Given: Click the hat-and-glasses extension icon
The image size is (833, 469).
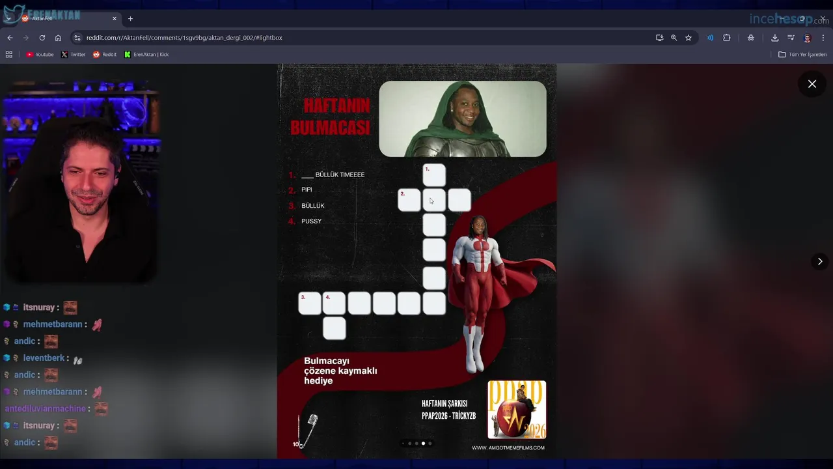Looking at the screenshot, I should click(750, 38).
